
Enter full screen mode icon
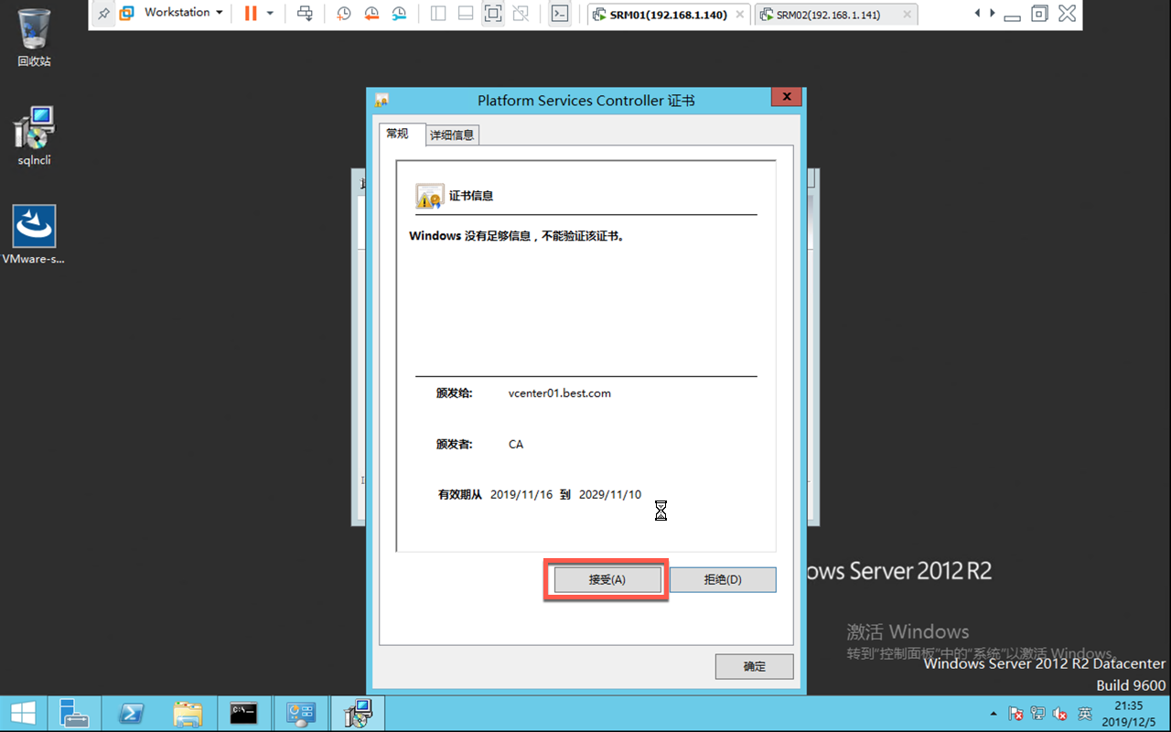[493, 14]
